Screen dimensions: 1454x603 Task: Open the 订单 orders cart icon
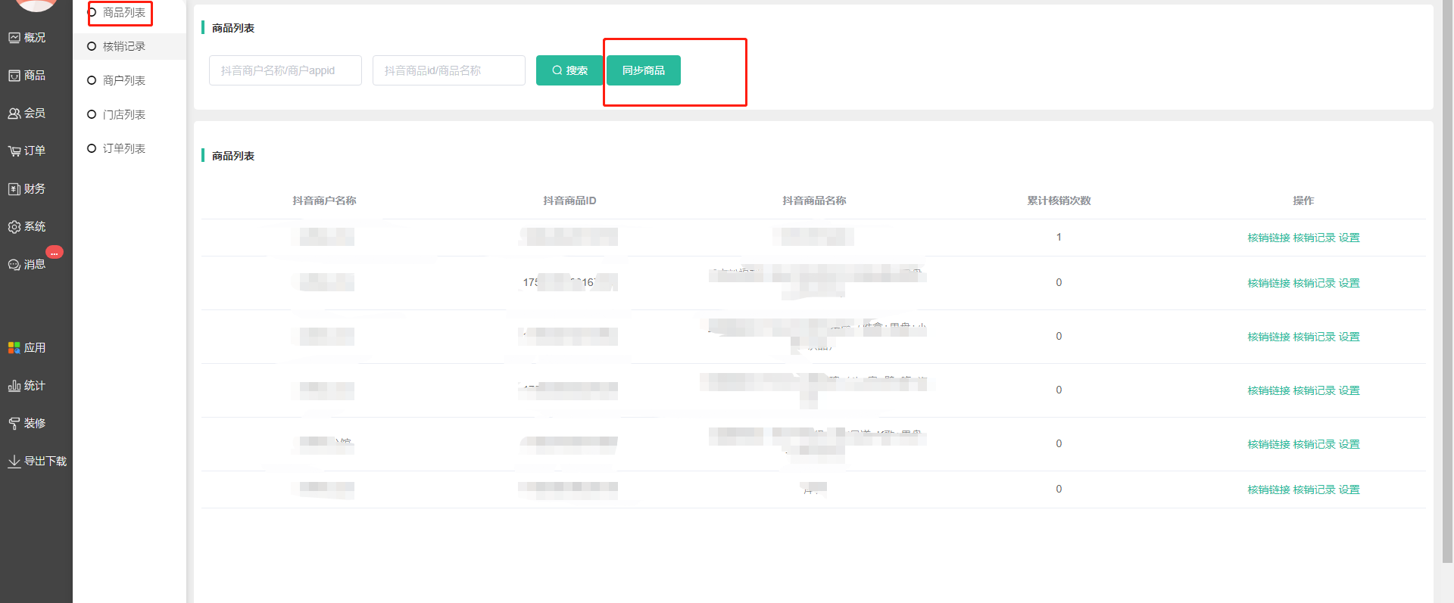[x=14, y=151]
